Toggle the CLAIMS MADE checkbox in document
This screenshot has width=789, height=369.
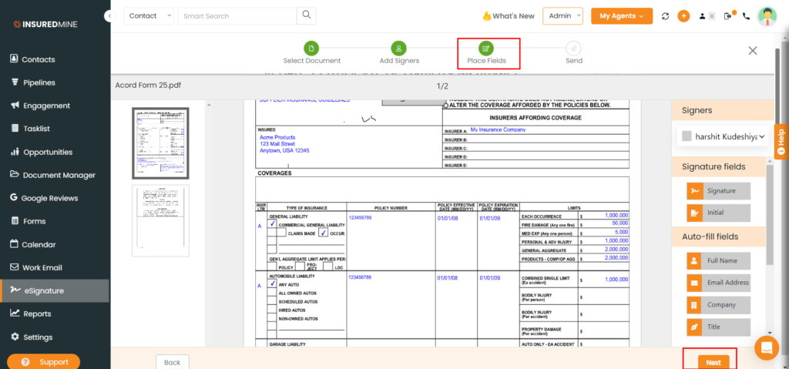[280, 233]
